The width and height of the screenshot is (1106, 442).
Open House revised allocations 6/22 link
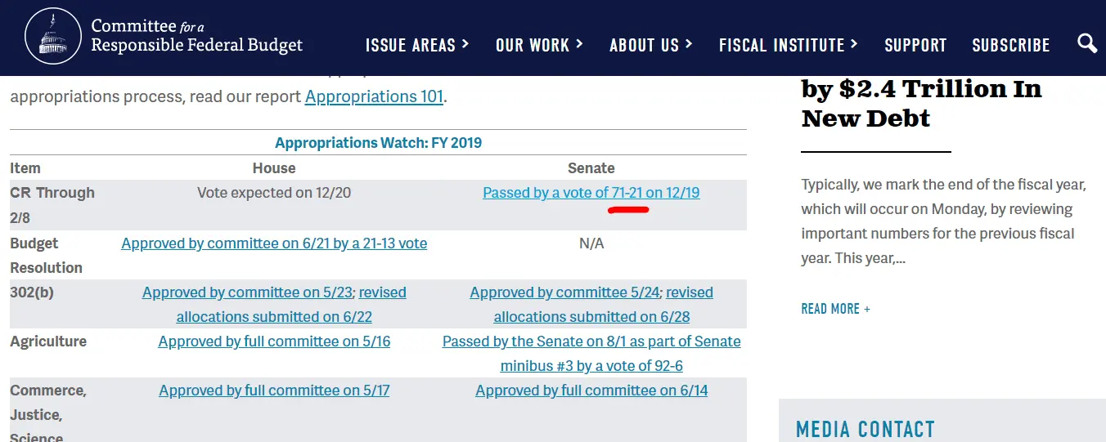274,317
